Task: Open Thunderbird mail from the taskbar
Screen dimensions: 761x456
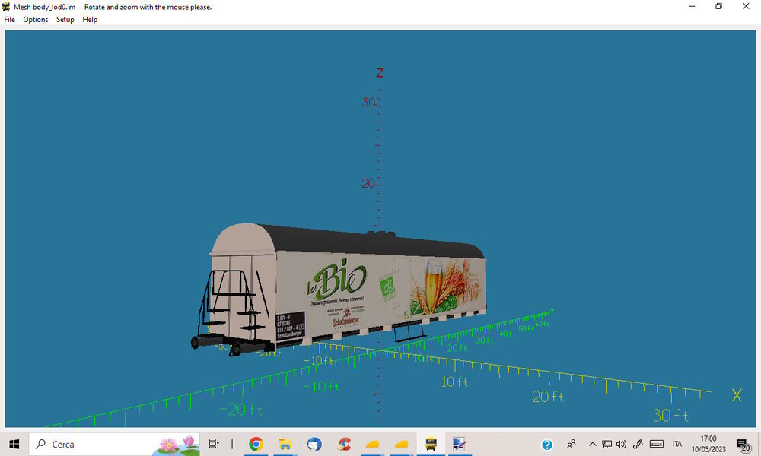Action: coord(314,444)
